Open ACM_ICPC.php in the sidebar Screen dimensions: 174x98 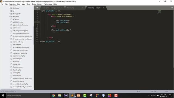click(x=18, y=22)
